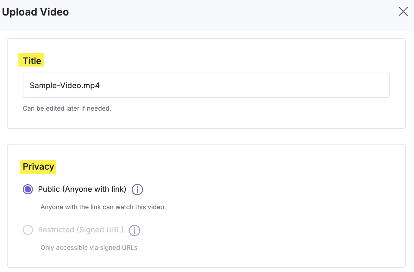414x272 pixels.
Task: Select the Restricted privacy radio button
Action: tap(28, 230)
